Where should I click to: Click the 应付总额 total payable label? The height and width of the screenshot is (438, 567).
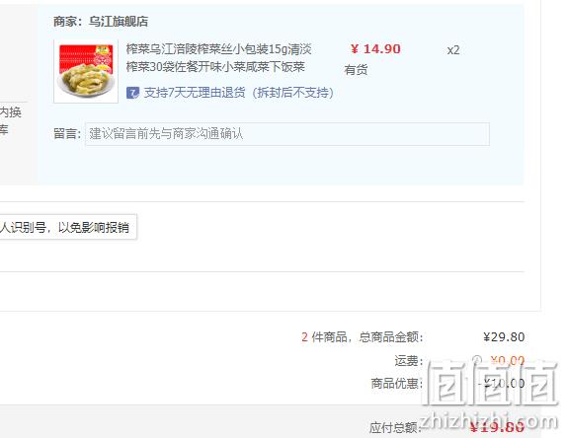point(395,427)
